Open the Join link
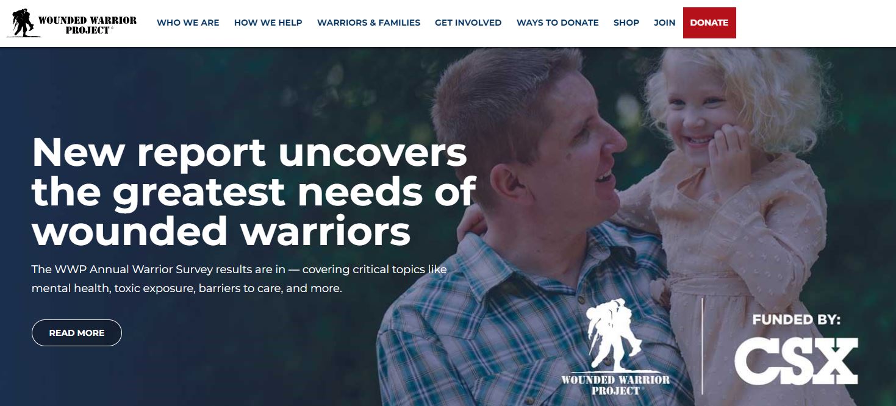The image size is (896, 406). coord(665,23)
